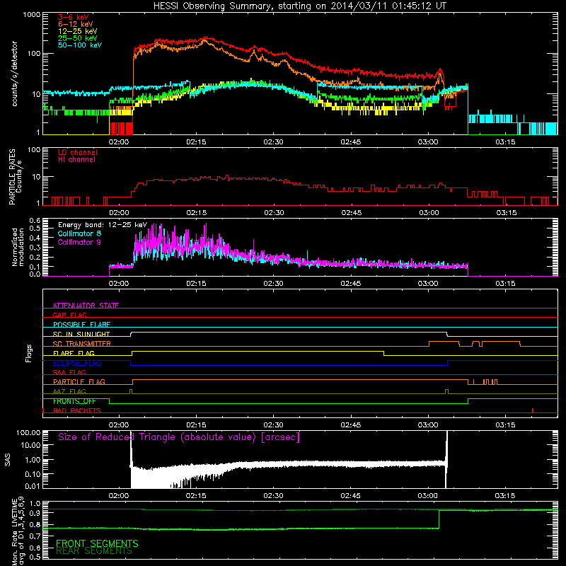The height and width of the screenshot is (566, 566).
Task: Click the 'FRONTS_OFF' flag label
Action: click(x=74, y=401)
